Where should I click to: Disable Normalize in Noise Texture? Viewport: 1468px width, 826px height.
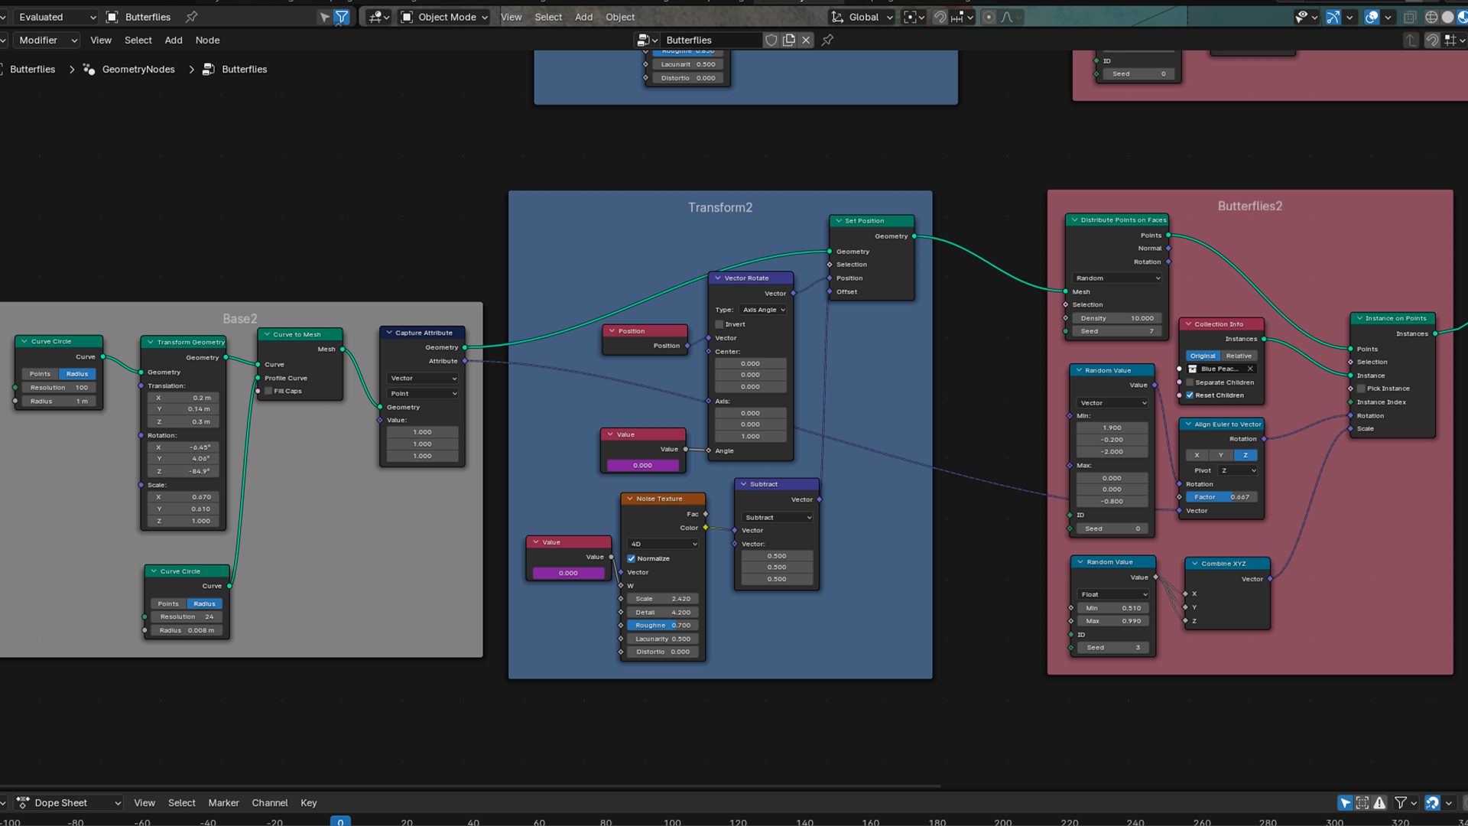632,558
